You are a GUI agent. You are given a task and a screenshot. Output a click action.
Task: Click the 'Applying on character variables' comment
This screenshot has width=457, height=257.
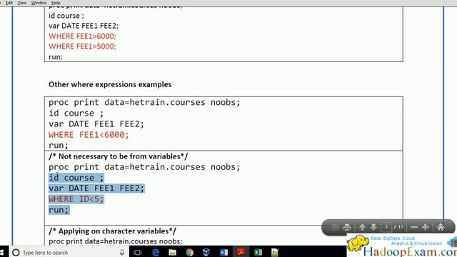pyautogui.click(x=113, y=231)
